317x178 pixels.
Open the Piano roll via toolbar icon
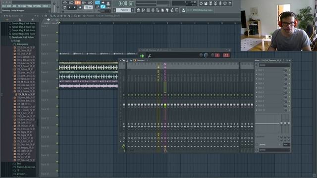143,10
